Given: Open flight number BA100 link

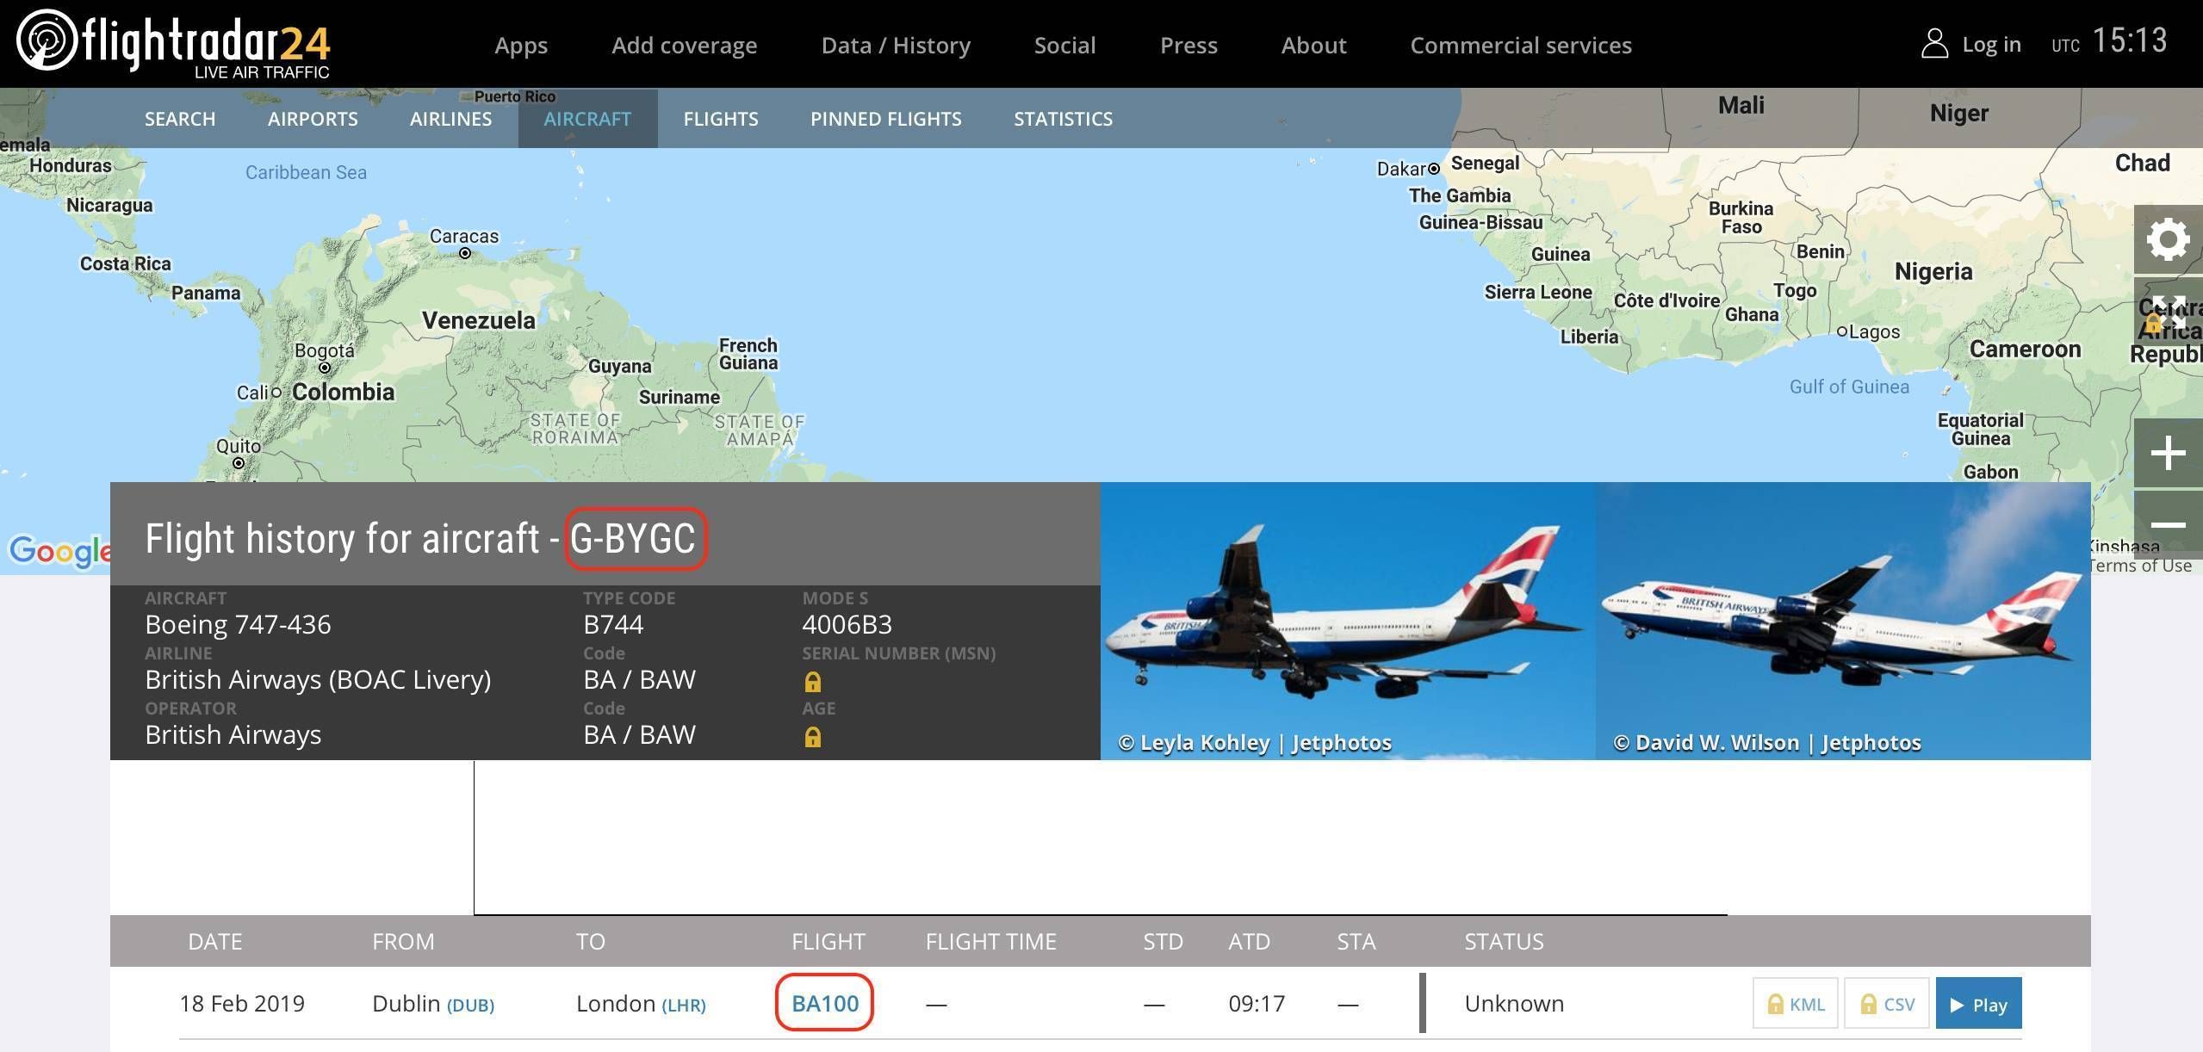Looking at the screenshot, I should 824,1003.
